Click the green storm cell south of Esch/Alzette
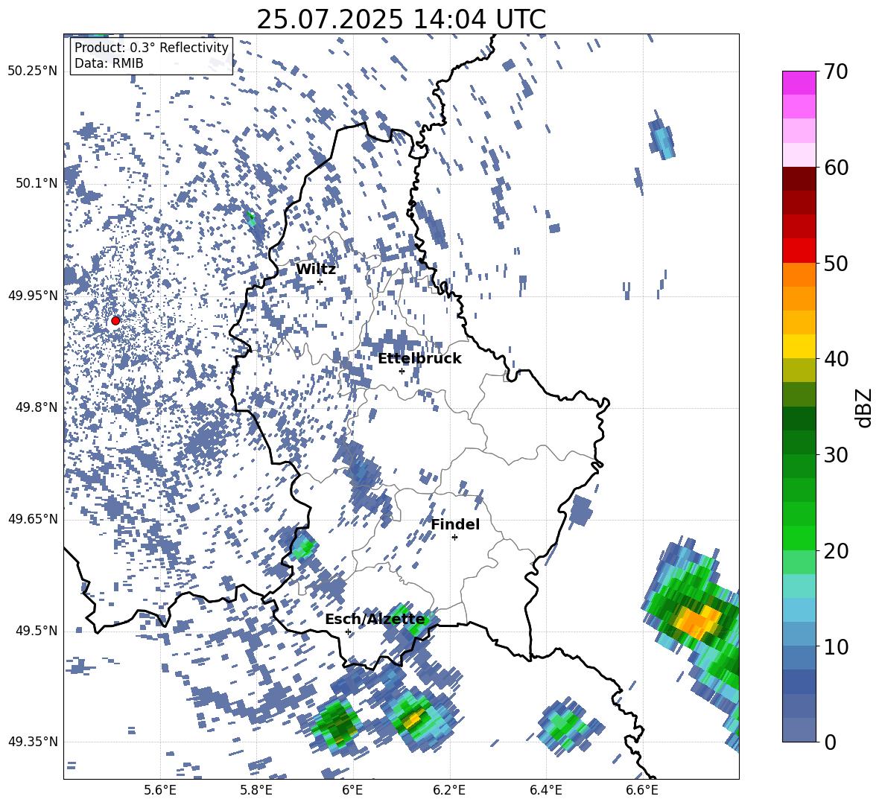The height and width of the screenshot is (805, 882). (x=337, y=725)
